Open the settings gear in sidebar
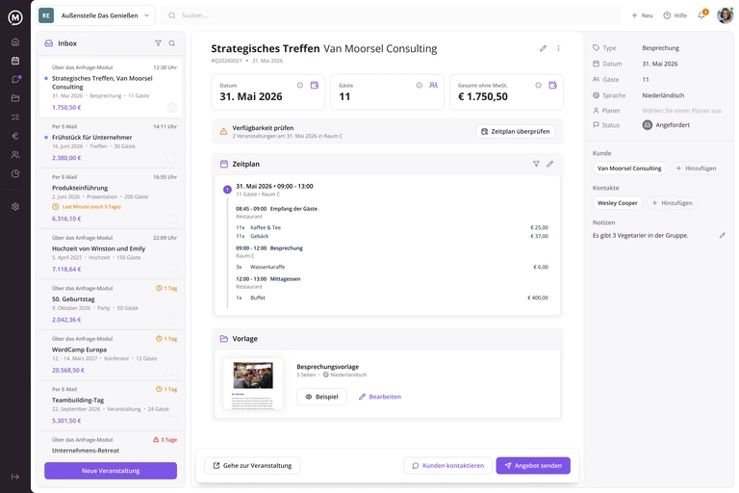 coord(15,207)
